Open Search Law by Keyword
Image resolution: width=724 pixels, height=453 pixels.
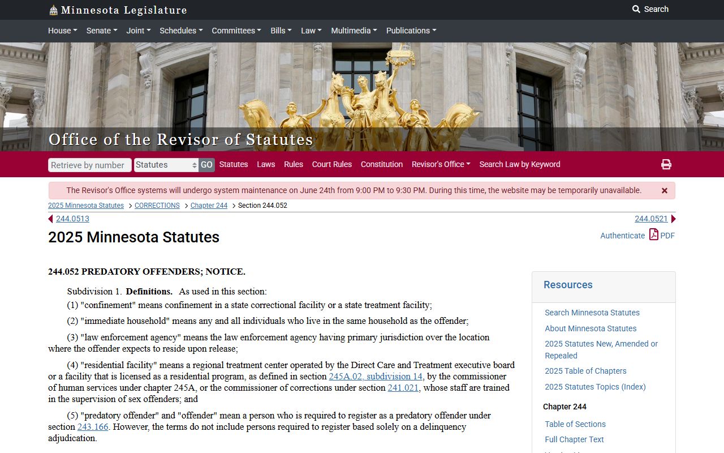pos(520,164)
